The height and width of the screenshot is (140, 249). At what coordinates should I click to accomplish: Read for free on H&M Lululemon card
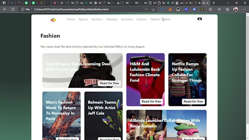151,102
